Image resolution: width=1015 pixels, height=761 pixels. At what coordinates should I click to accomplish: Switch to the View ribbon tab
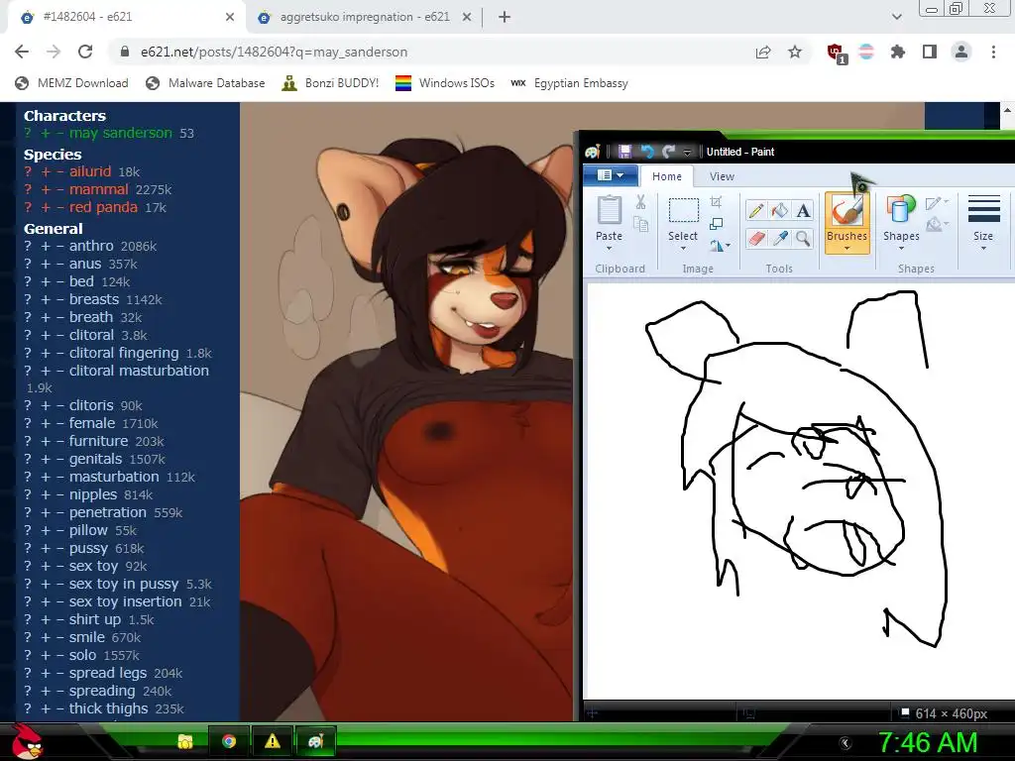(x=722, y=176)
